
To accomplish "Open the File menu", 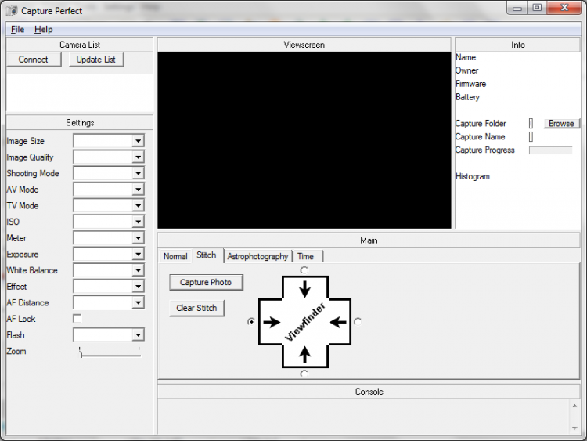I will pyautogui.click(x=17, y=29).
